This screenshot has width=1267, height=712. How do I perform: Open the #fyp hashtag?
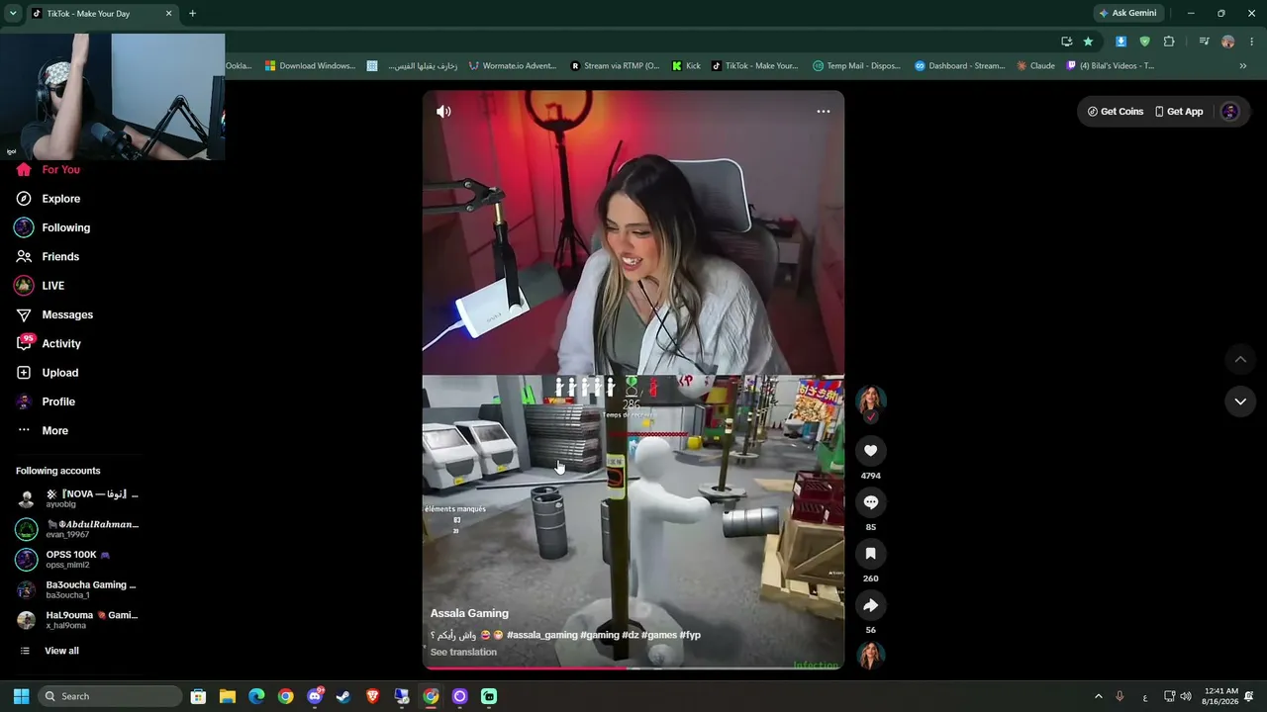690,635
